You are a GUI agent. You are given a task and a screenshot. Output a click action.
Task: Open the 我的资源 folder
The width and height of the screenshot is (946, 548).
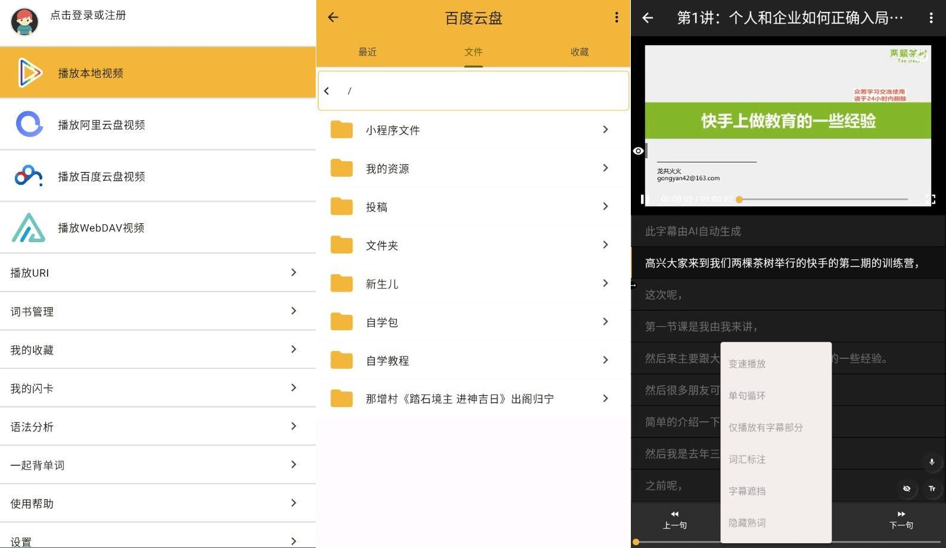pyautogui.click(x=387, y=169)
